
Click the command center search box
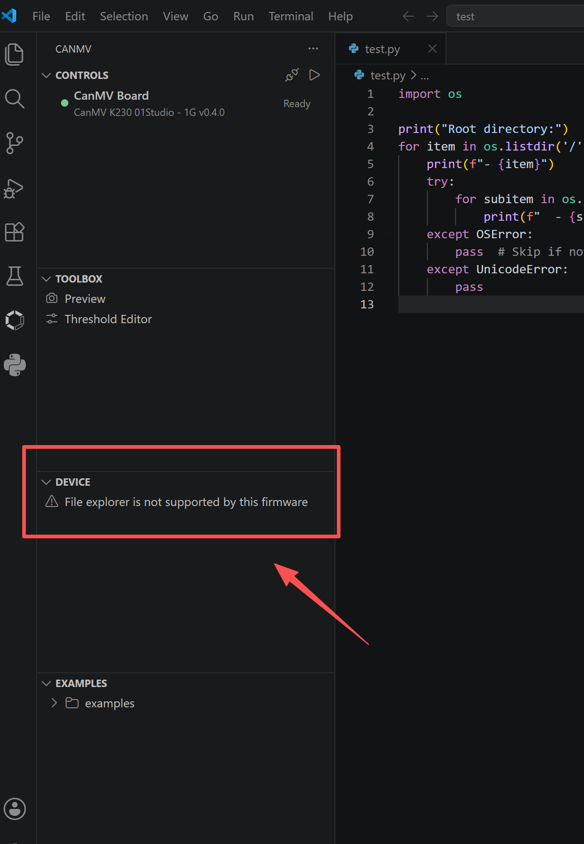515,17
